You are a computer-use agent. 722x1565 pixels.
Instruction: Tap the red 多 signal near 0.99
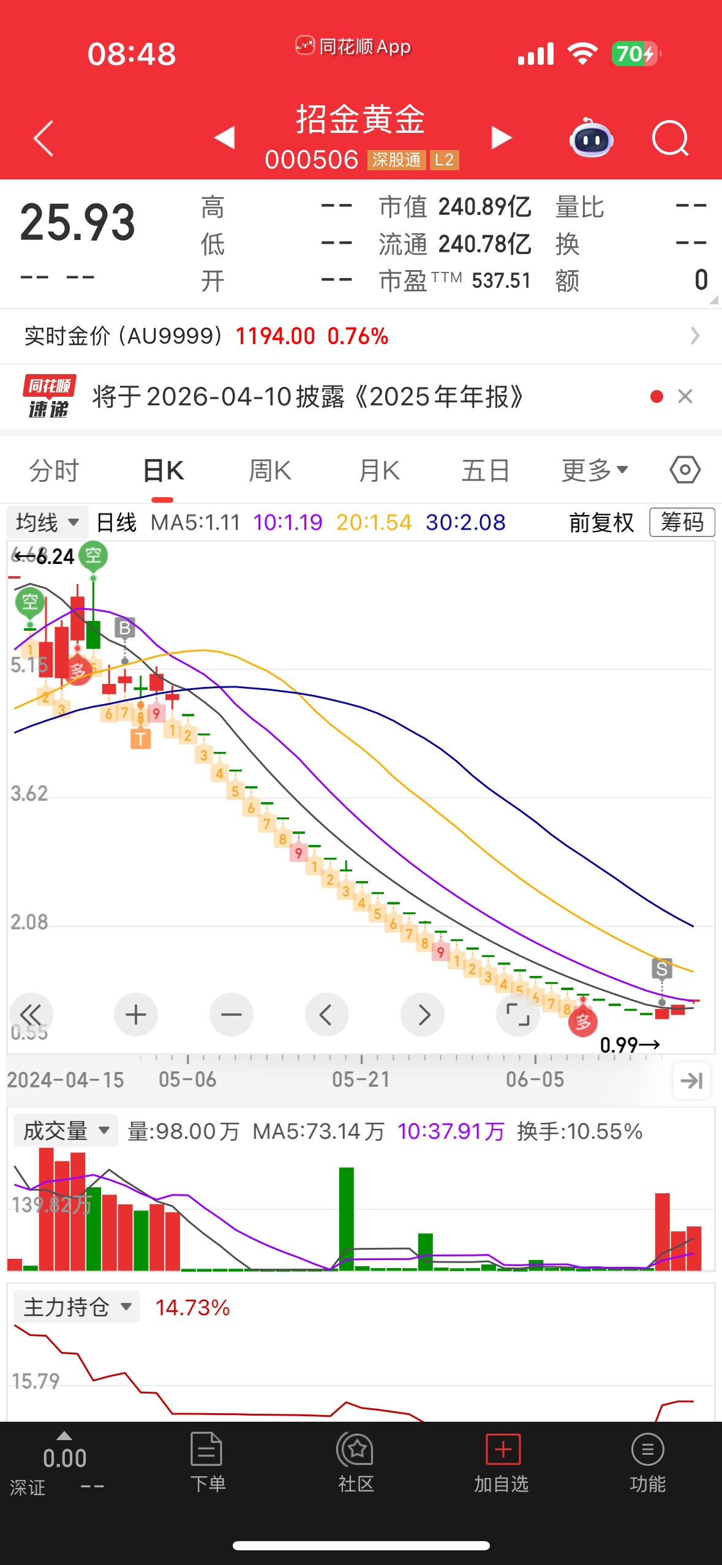[583, 1021]
